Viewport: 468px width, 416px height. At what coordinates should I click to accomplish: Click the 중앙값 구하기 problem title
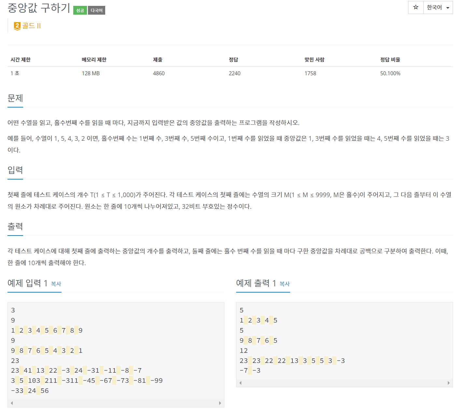pos(39,8)
